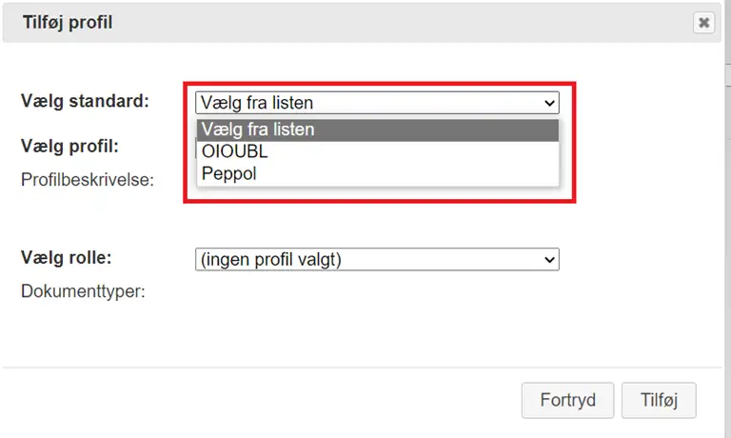Open the Vælg rolle dropdown
This screenshot has height=438, width=731.
point(376,259)
